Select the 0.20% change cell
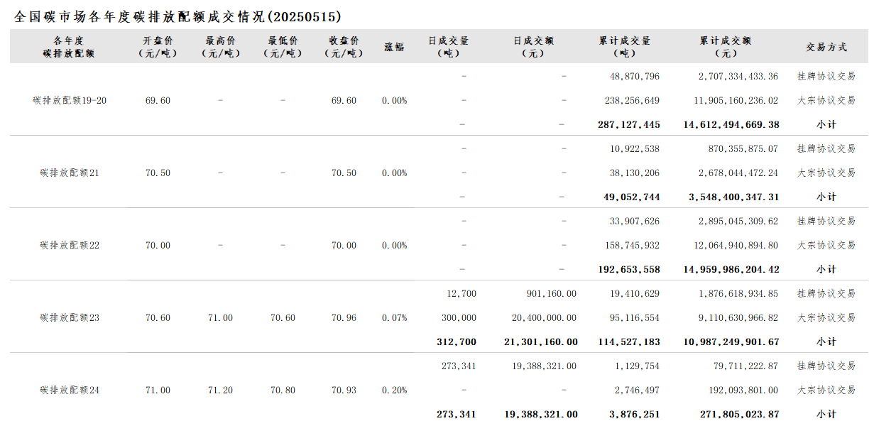The height and width of the screenshot is (426, 874). pyautogui.click(x=394, y=390)
